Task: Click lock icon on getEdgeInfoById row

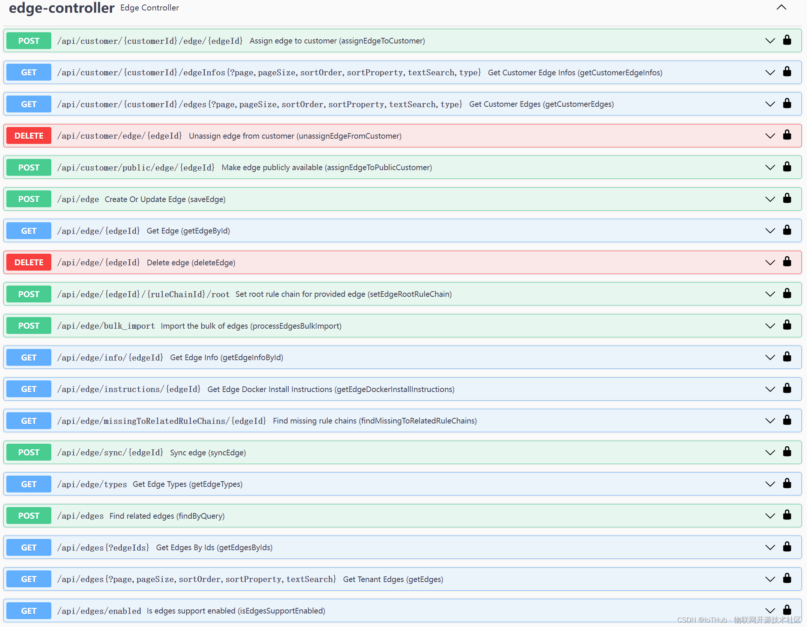Action: coord(787,357)
